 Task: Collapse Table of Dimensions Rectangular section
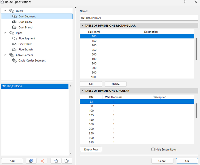(x=82, y=26)
